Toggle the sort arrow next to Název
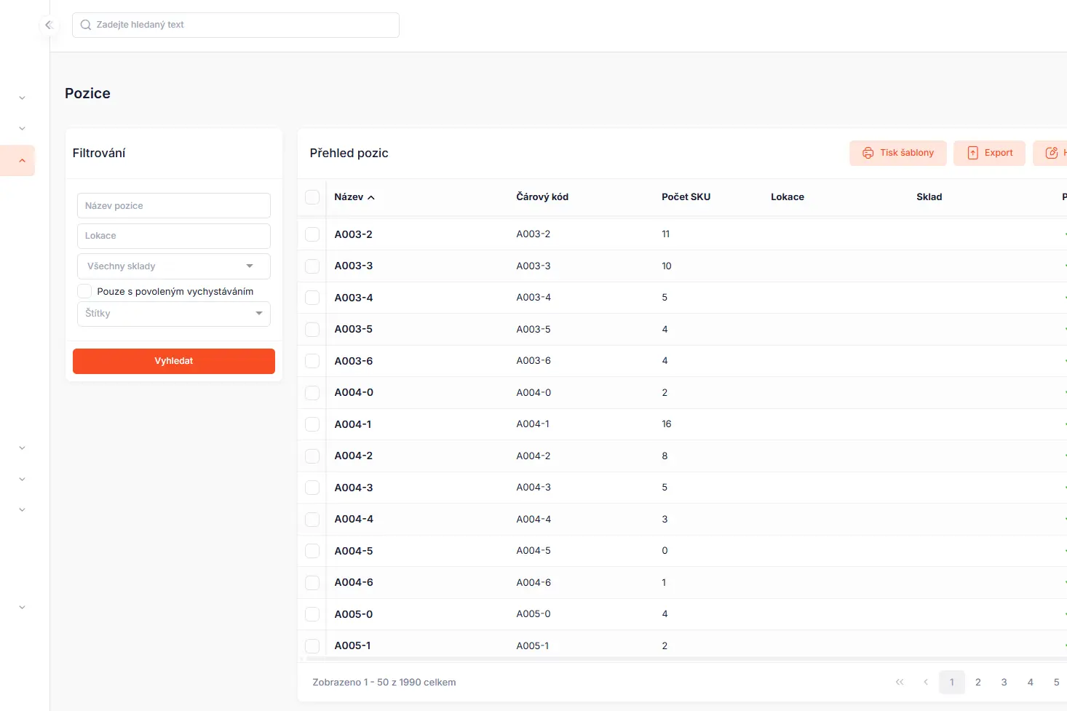The height and width of the screenshot is (711, 1067). click(x=371, y=197)
